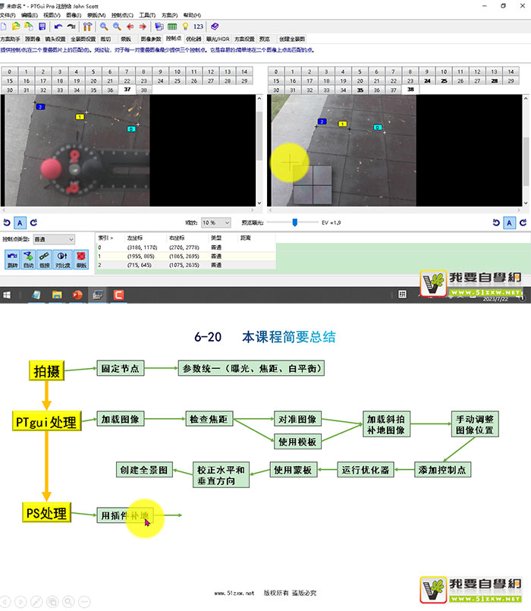Open File Explorer from the taskbar

[57, 295]
